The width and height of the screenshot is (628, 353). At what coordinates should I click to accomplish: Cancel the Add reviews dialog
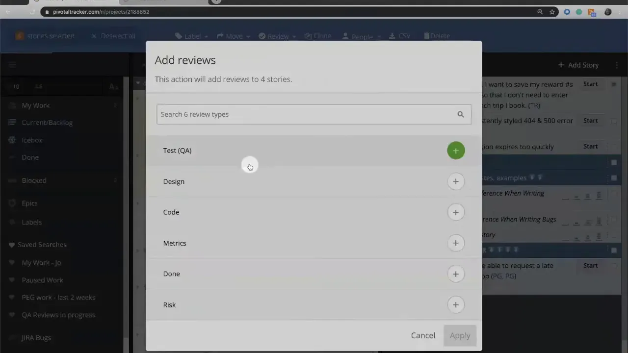(423, 335)
